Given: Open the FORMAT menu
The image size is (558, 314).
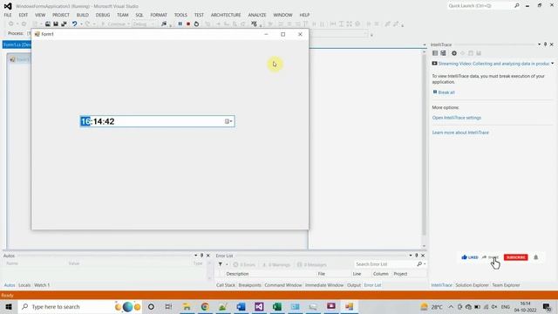Looking at the screenshot, I should coord(159,15).
